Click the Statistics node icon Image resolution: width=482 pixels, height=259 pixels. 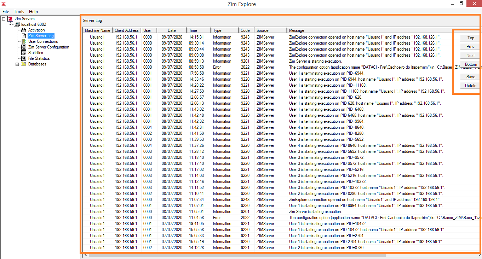24,53
